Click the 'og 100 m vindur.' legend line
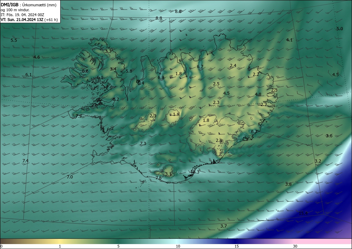The height and width of the screenshot is (249, 352). coord(15,10)
